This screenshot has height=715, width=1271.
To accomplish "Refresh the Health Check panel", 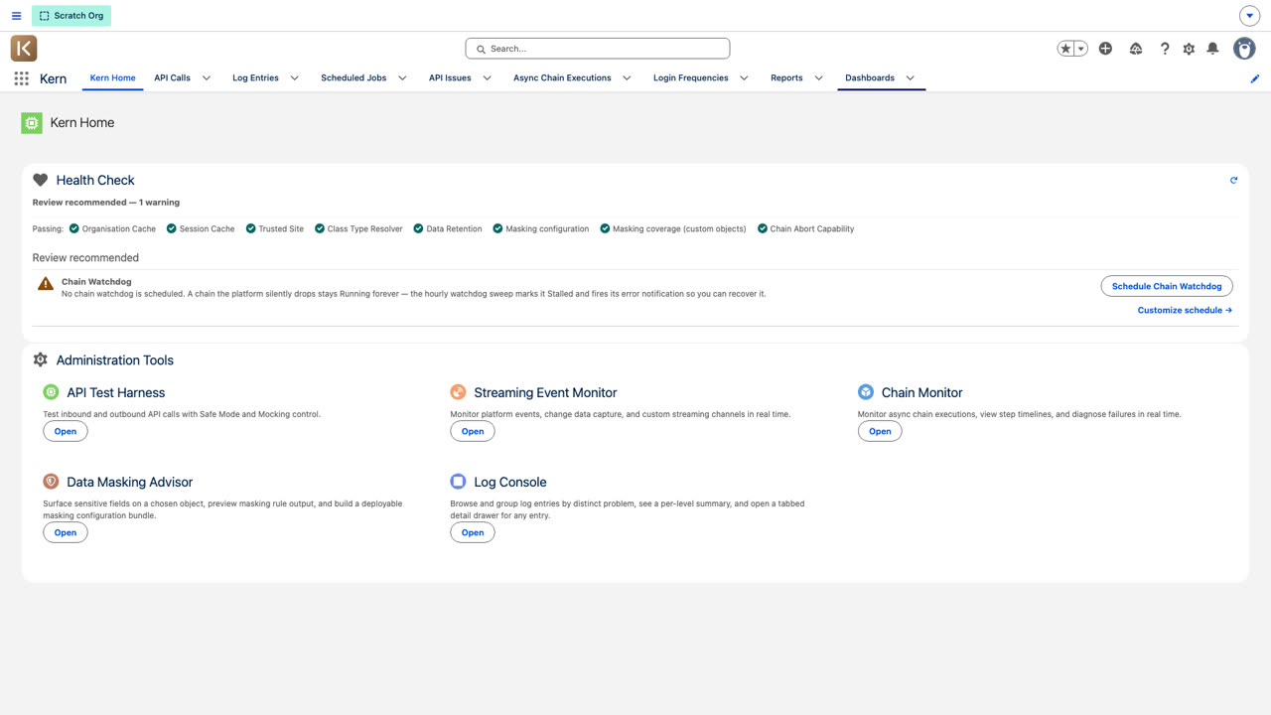I will [x=1234, y=181].
